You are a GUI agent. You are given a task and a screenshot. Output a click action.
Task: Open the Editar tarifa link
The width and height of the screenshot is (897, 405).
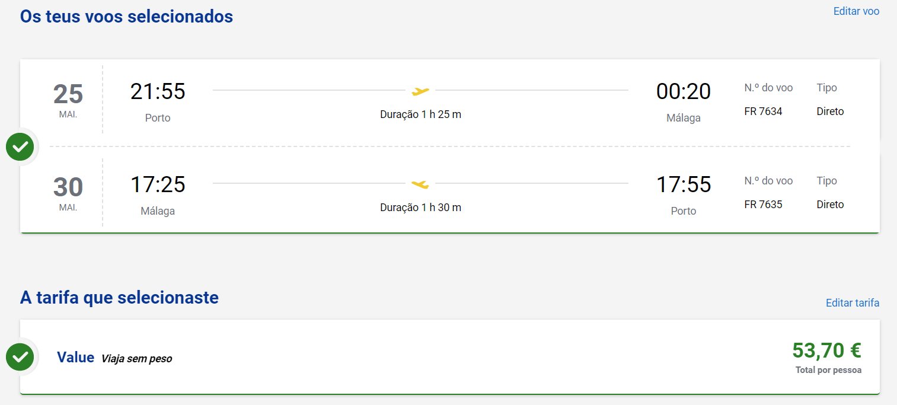coord(853,303)
